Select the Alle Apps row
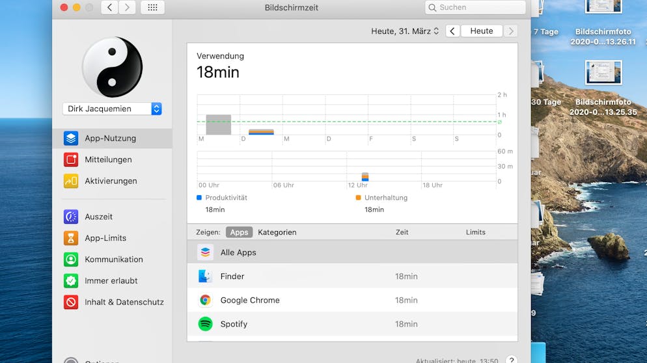Image resolution: width=647 pixels, height=363 pixels. [352, 252]
